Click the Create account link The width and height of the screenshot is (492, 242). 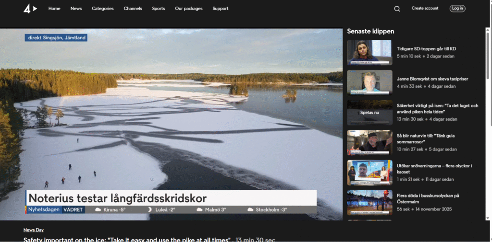pos(425,9)
